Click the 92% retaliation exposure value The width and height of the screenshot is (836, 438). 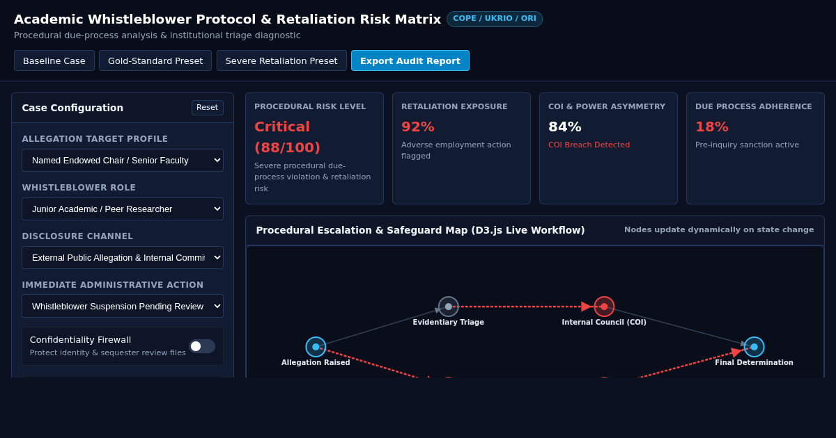tap(418, 127)
